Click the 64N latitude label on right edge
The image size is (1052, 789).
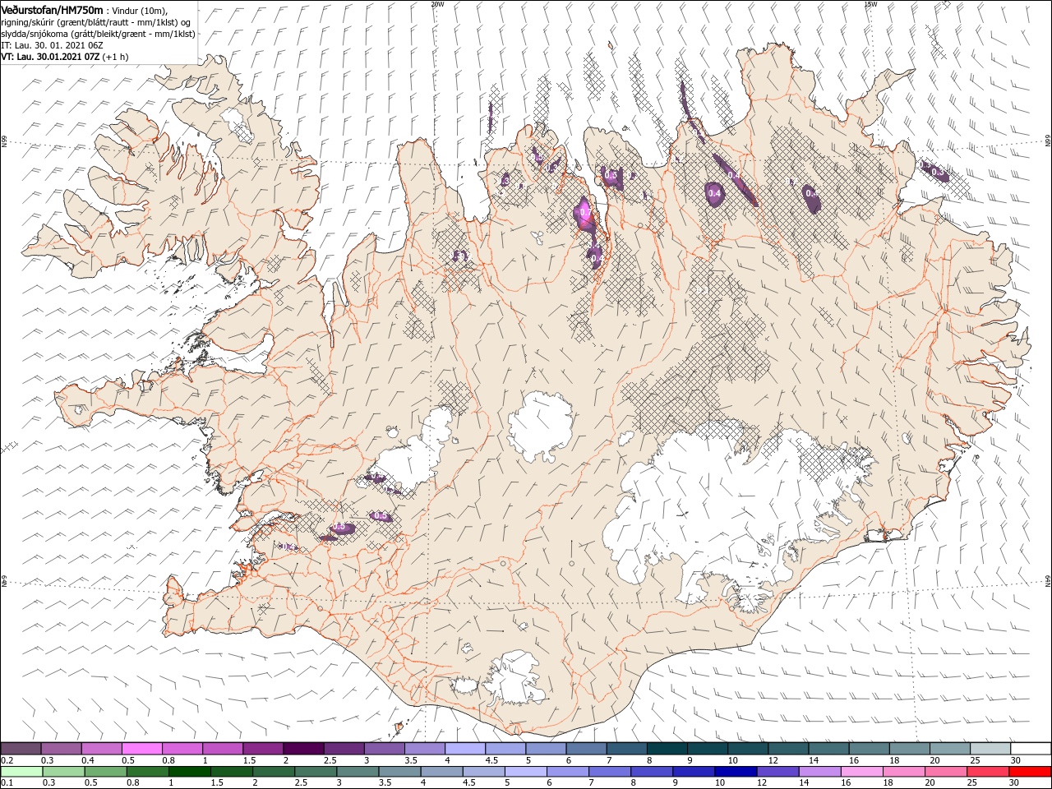click(1048, 580)
